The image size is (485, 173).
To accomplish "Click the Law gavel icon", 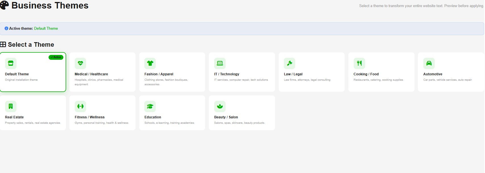I will (290, 63).
